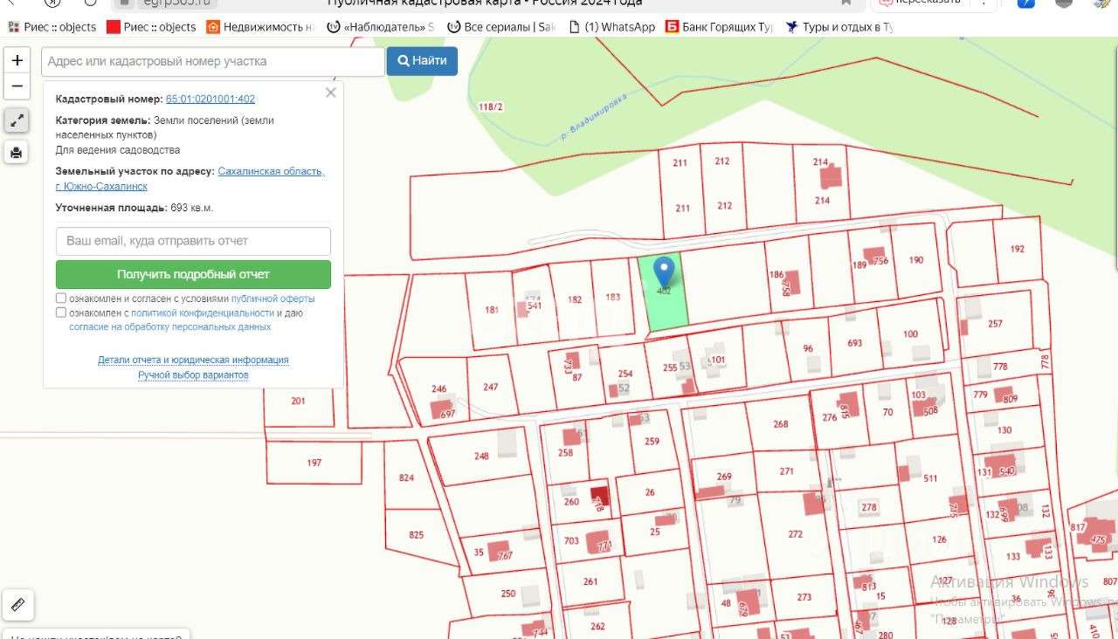Close the parcel info panel
Viewport: 1118px width, 639px height.
[330, 93]
